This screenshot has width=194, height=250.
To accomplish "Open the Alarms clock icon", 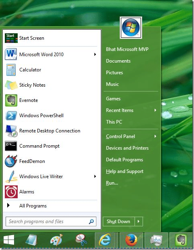I will [x=11, y=192].
